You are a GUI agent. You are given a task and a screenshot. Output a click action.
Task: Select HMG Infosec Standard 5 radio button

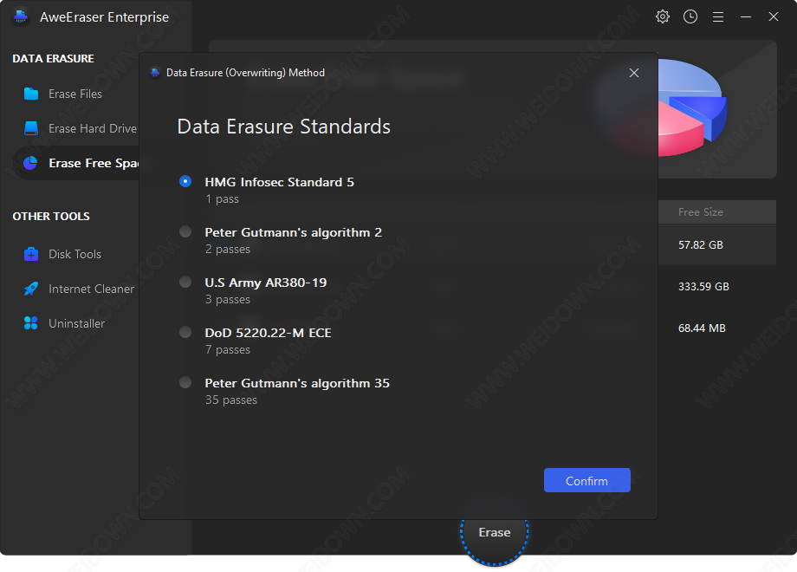tap(185, 181)
